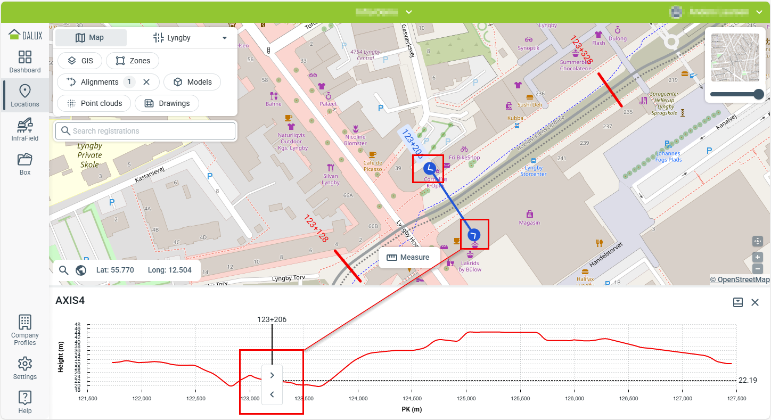The image size is (771, 420).
Task: Toggle the Point clouds layer
Action: tap(94, 103)
